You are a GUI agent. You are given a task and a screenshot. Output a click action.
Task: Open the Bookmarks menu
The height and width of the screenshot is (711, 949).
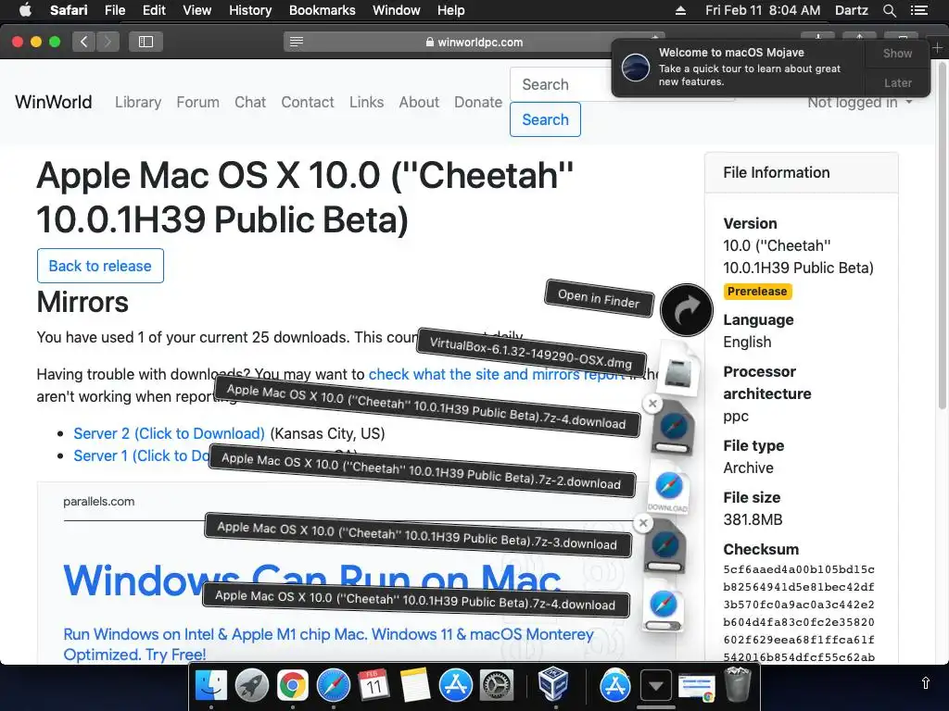322,10
